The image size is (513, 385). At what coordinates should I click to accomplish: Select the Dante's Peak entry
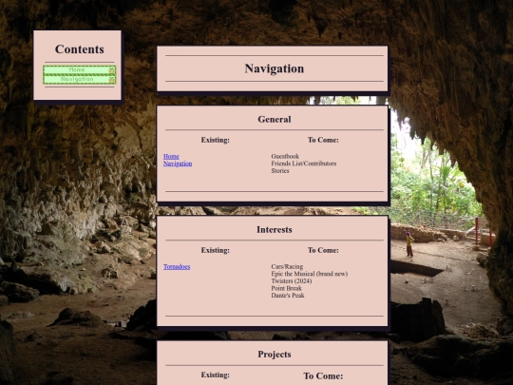(288, 296)
